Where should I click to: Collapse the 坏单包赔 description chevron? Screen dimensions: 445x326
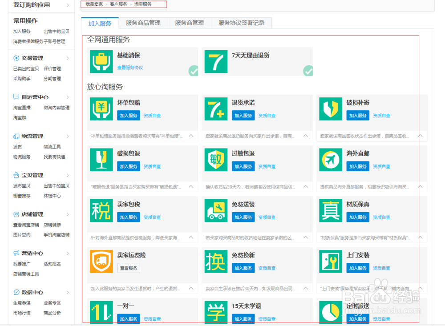[x=191, y=136]
